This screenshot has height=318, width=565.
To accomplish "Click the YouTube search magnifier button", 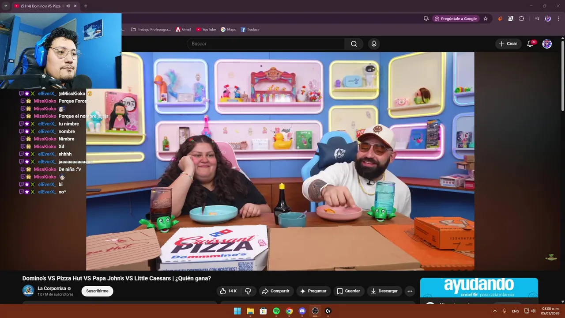I will point(354,44).
